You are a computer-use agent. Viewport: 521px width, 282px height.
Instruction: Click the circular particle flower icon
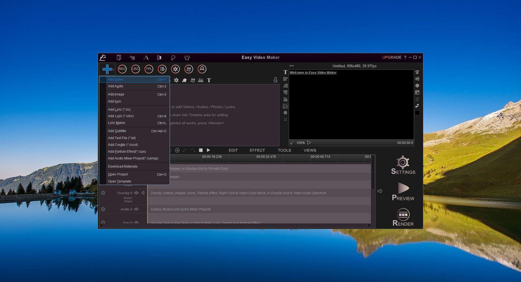click(x=175, y=69)
